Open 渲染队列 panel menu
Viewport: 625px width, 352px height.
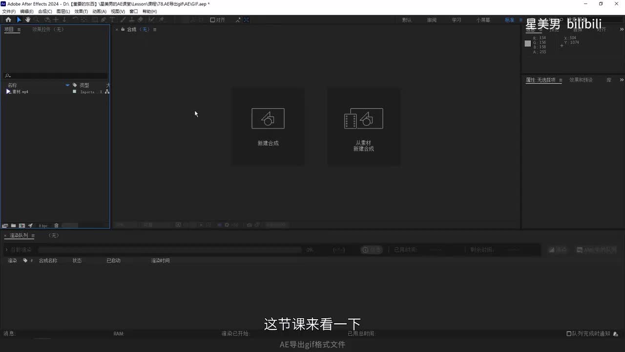coord(33,236)
